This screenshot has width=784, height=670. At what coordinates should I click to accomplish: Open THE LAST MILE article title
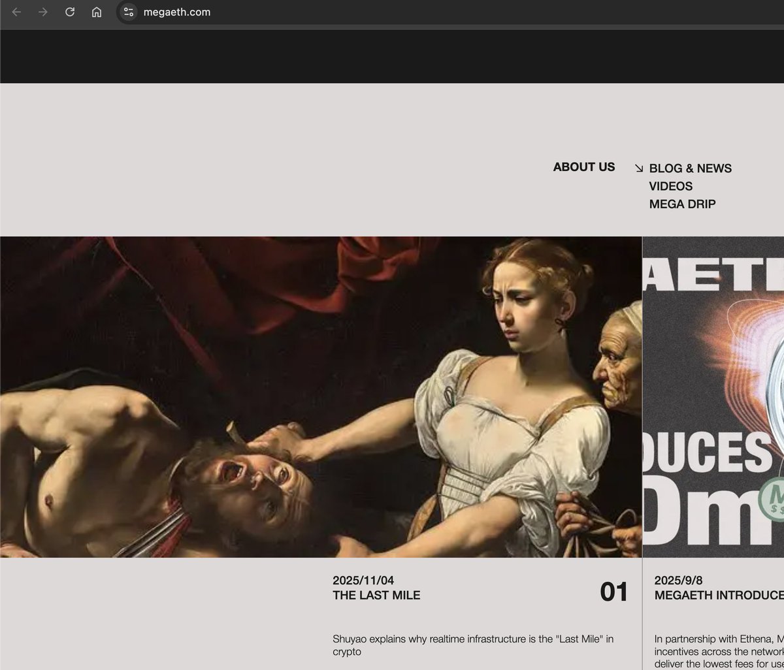(376, 595)
